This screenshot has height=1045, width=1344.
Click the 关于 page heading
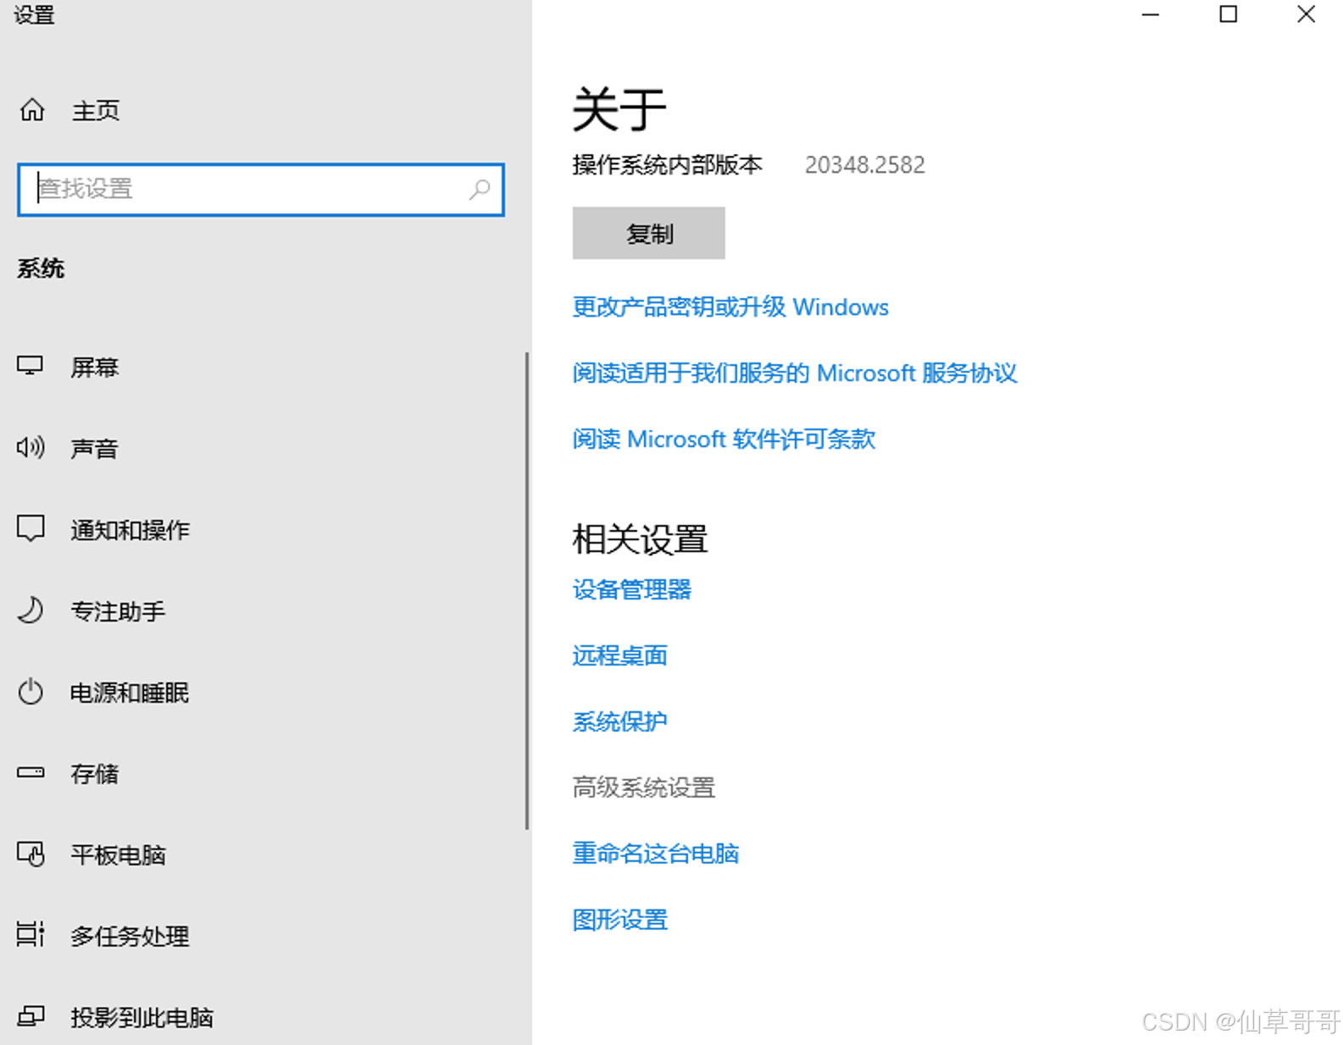tap(619, 109)
